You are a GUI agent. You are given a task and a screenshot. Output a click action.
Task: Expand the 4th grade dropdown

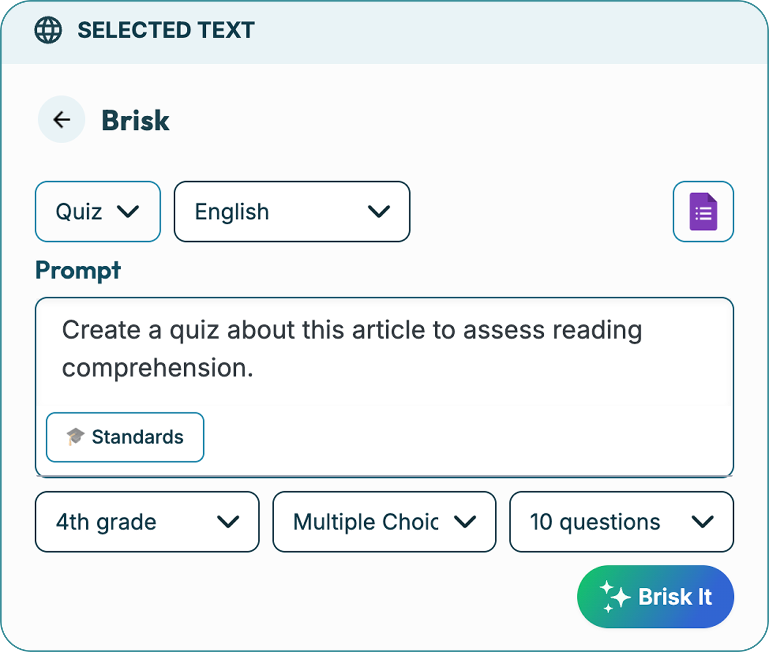[x=147, y=522]
